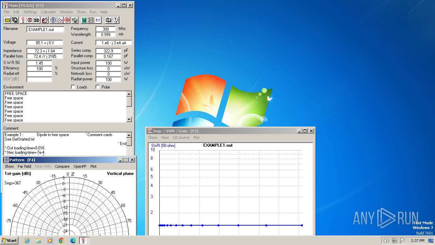Open file with yellow folder icon
The image size is (435, 245).
7,20
